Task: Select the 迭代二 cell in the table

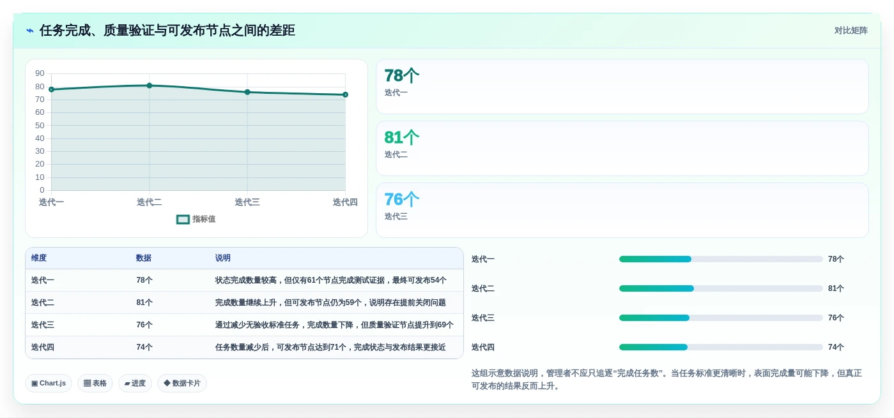Action: [x=43, y=303]
